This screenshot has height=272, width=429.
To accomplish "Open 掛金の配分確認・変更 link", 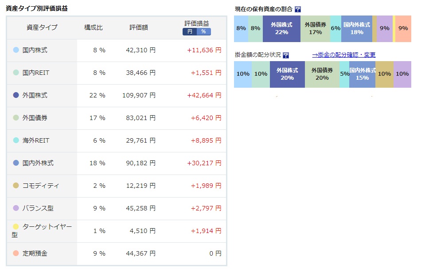I will click(x=343, y=54).
